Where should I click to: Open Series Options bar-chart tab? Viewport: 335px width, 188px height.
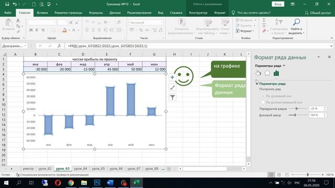point(276,73)
